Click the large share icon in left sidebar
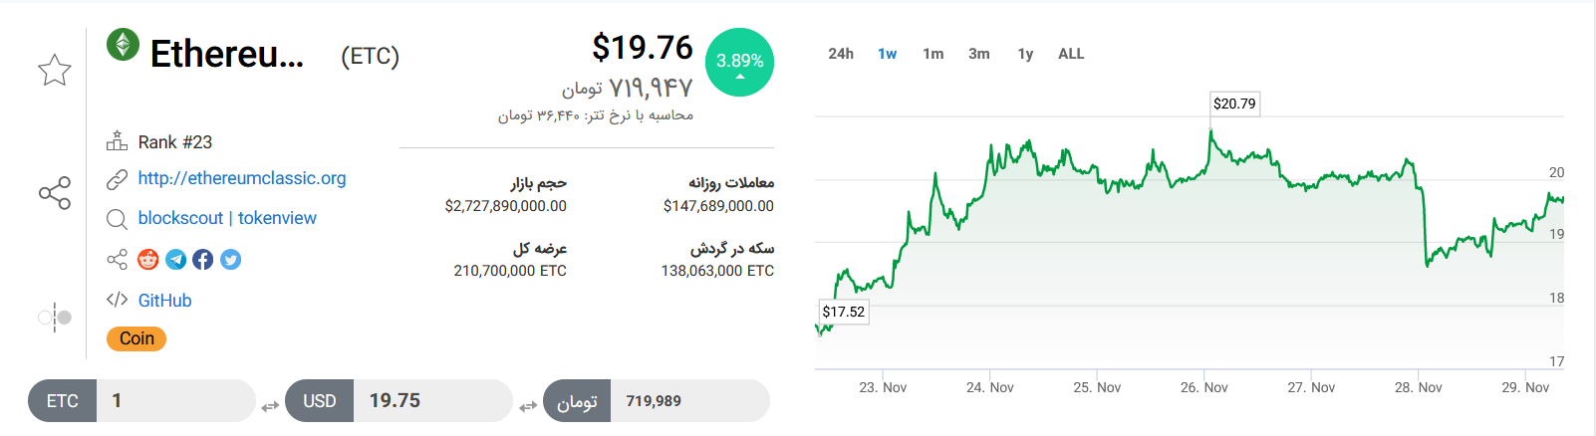 point(55,193)
